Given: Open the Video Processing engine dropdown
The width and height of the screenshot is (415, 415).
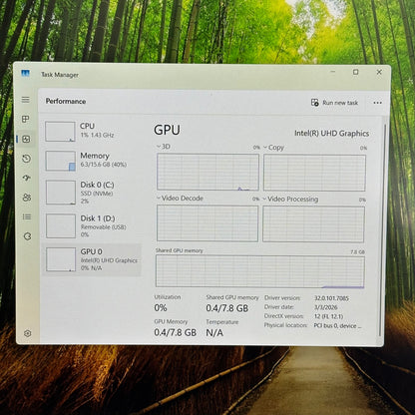Looking at the screenshot, I should (290, 200).
